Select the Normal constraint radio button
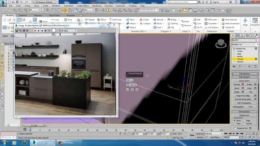This screenshot has height=146, width=260. tap(245, 124)
